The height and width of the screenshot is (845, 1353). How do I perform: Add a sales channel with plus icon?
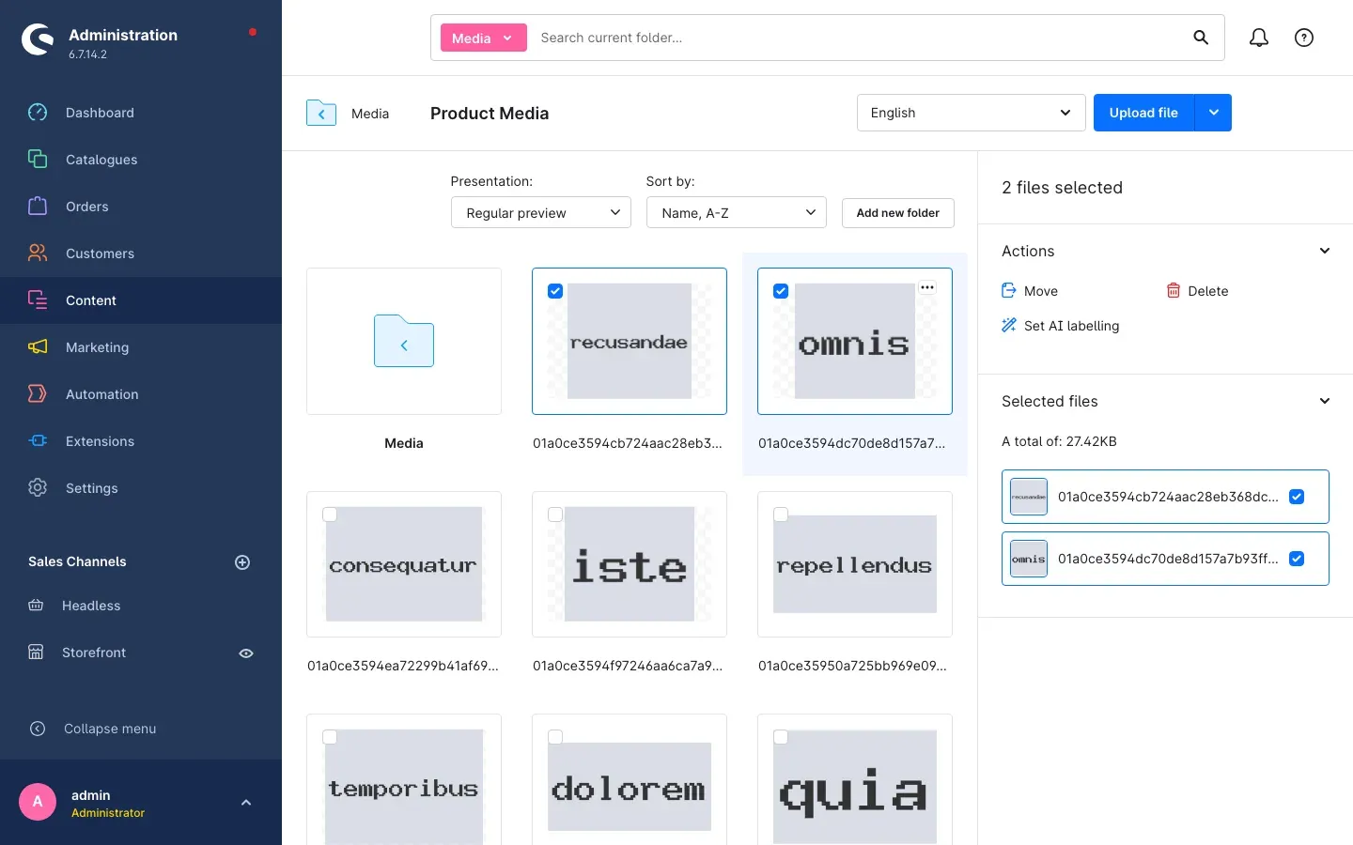(242, 562)
